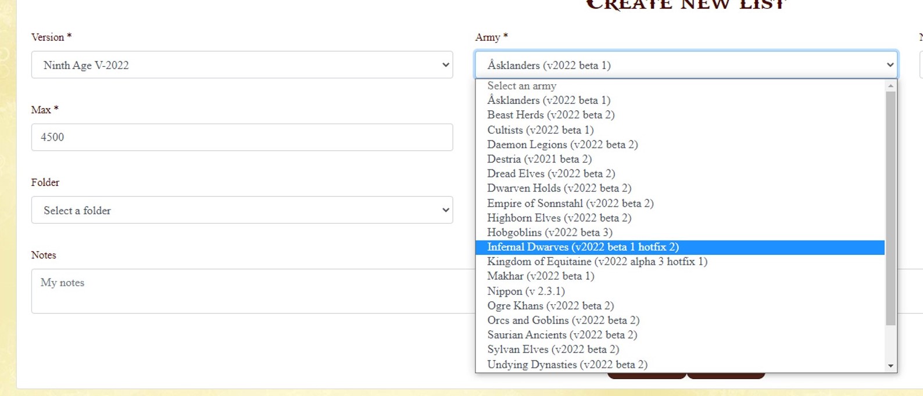Viewport: 923px width, 396px height.
Task: Click the army list scroll-down arrow
Action: 890,366
